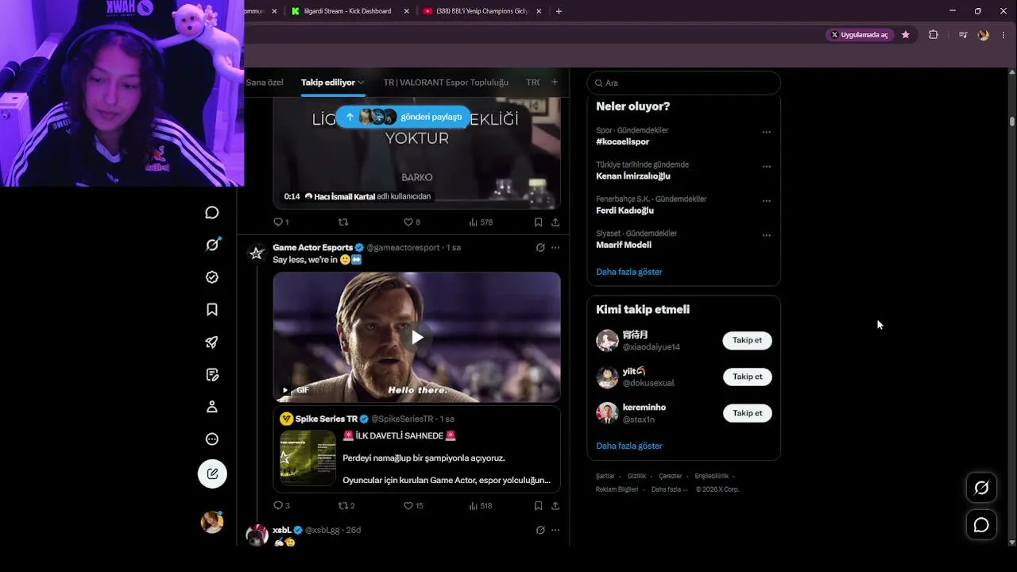Like the Game Actor Esports post
The height and width of the screenshot is (572, 1017).
413,505
